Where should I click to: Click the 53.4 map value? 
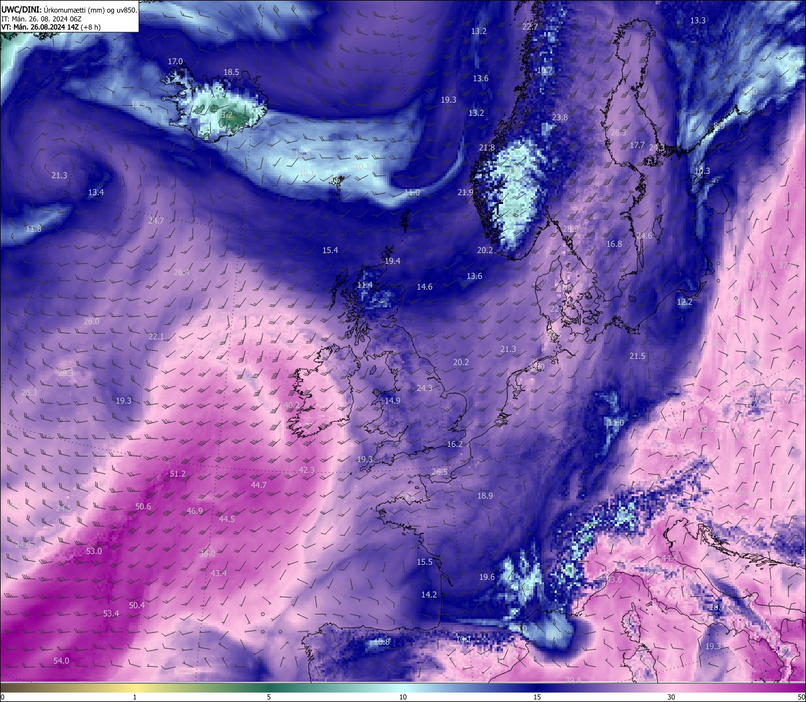point(111,613)
